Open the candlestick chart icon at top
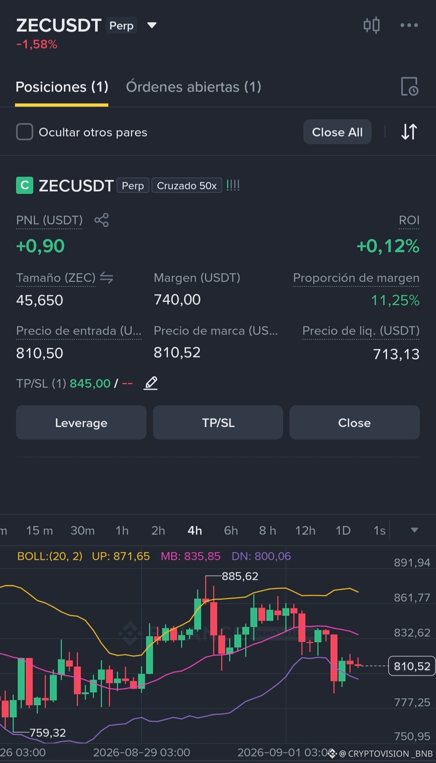Image resolution: width=436 pixels, height=763 pixels. pyautogui.click(x=371, y=25)
